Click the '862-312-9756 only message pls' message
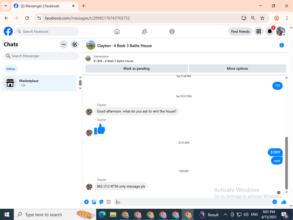The height and width of the screenshot is (220, 293). pos(121,187)
